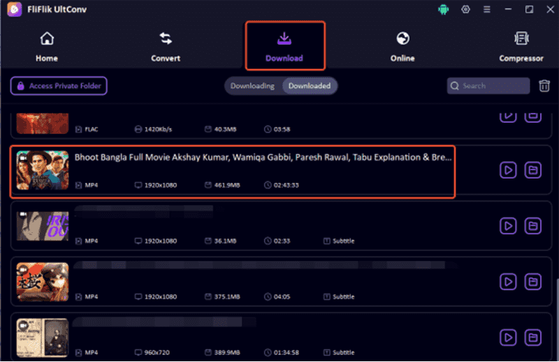This screenshot has width=559, height=362.
Task: Click the 40.3MB file size text
Action: (225, 129)
